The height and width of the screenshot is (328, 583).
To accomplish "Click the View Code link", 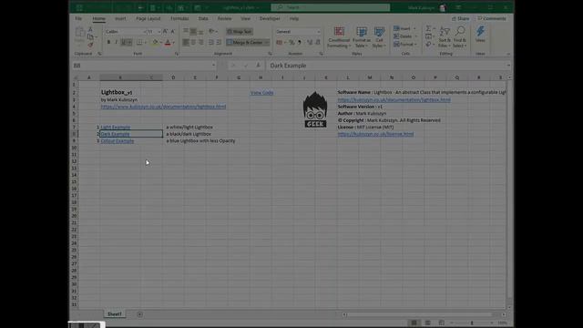I will click(261, 93).
